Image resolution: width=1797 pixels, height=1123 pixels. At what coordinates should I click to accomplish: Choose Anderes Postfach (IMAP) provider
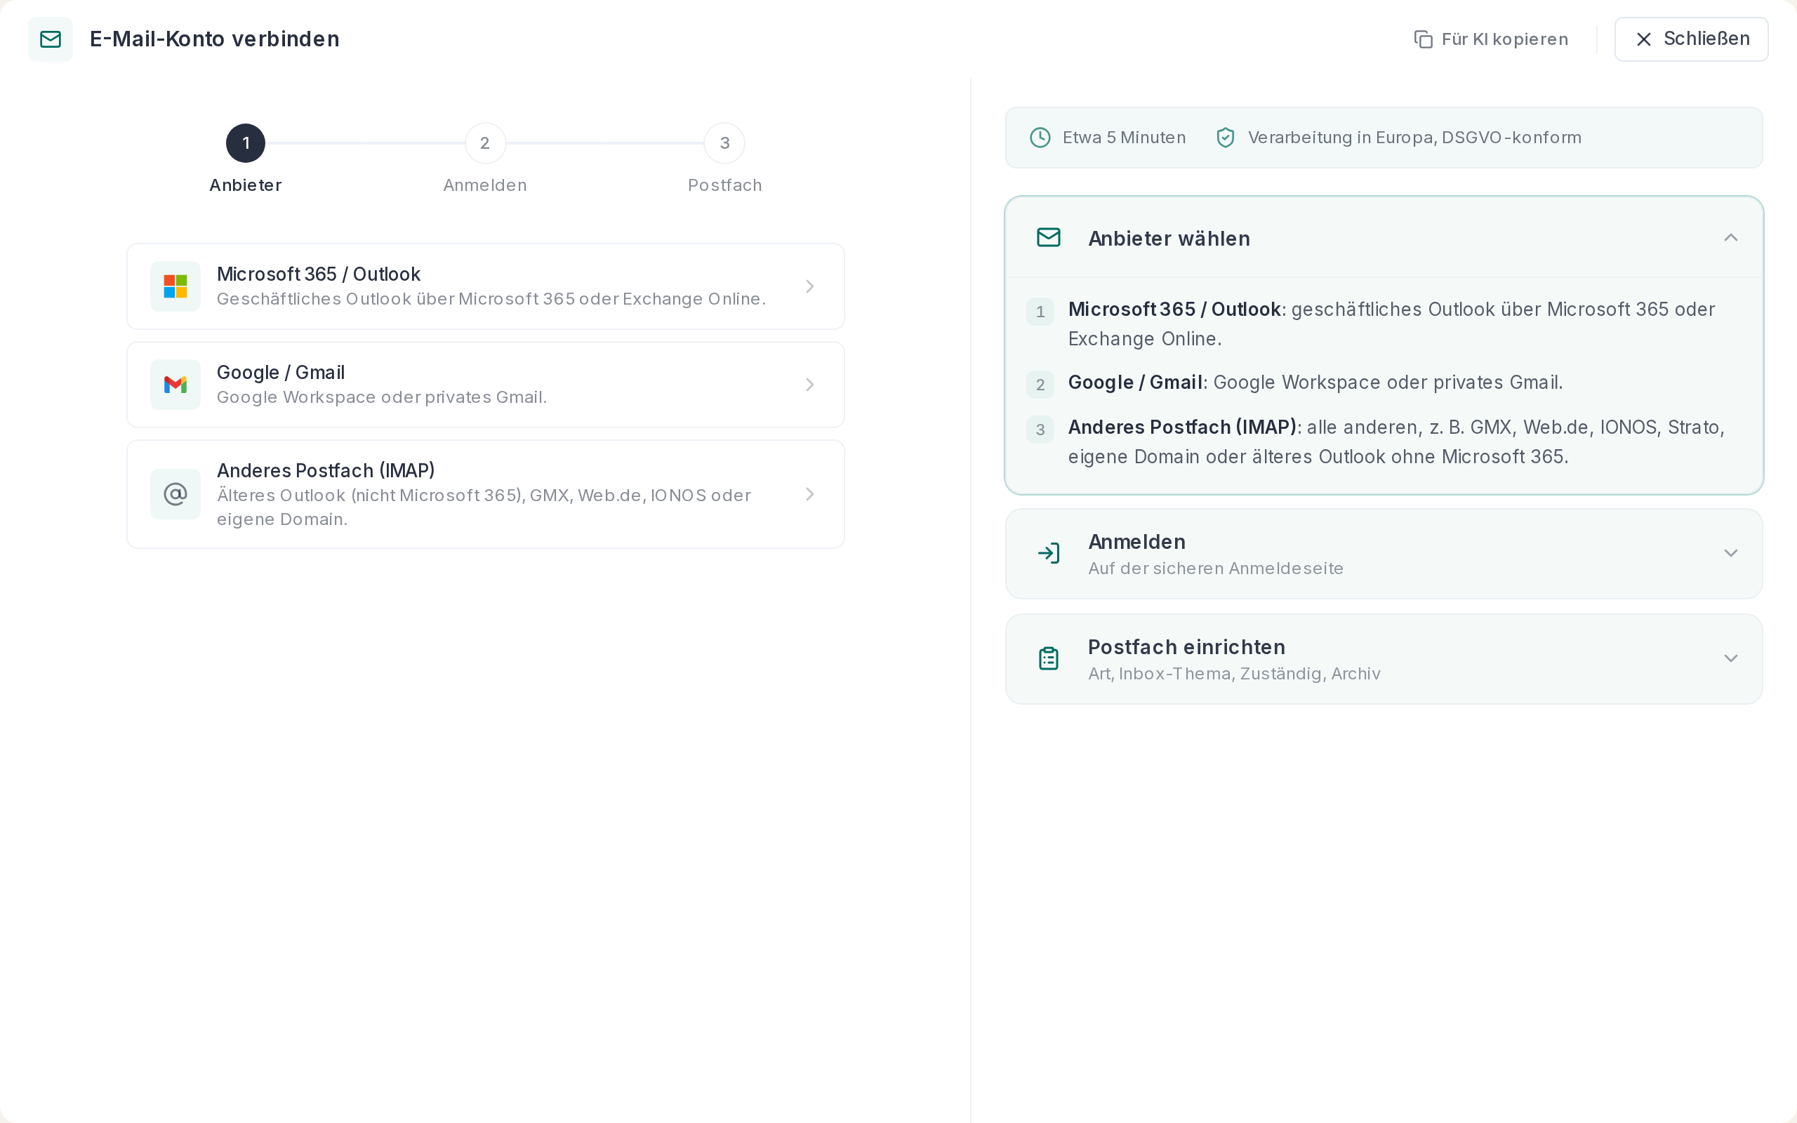(486, 494)
